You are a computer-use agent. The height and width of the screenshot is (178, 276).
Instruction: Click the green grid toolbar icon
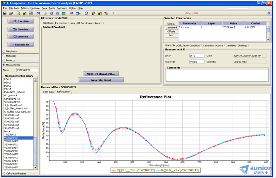(x=64, y=13)
